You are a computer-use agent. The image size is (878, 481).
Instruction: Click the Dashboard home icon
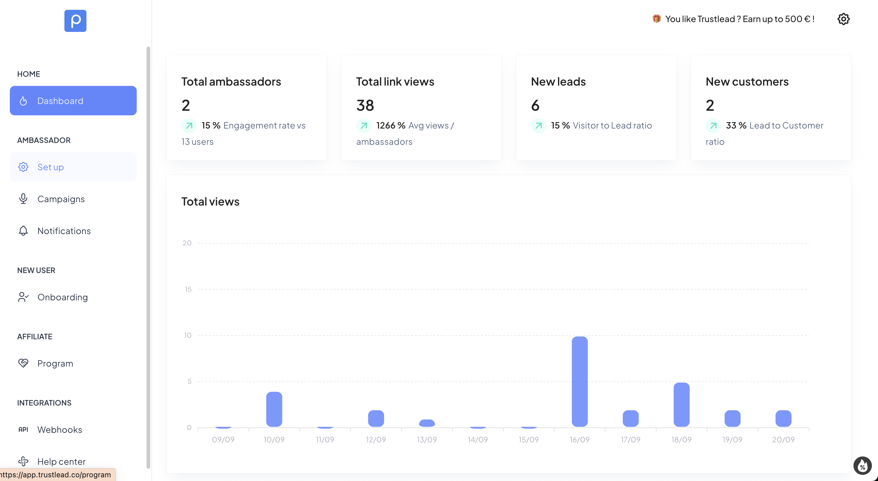coord(22,101)
